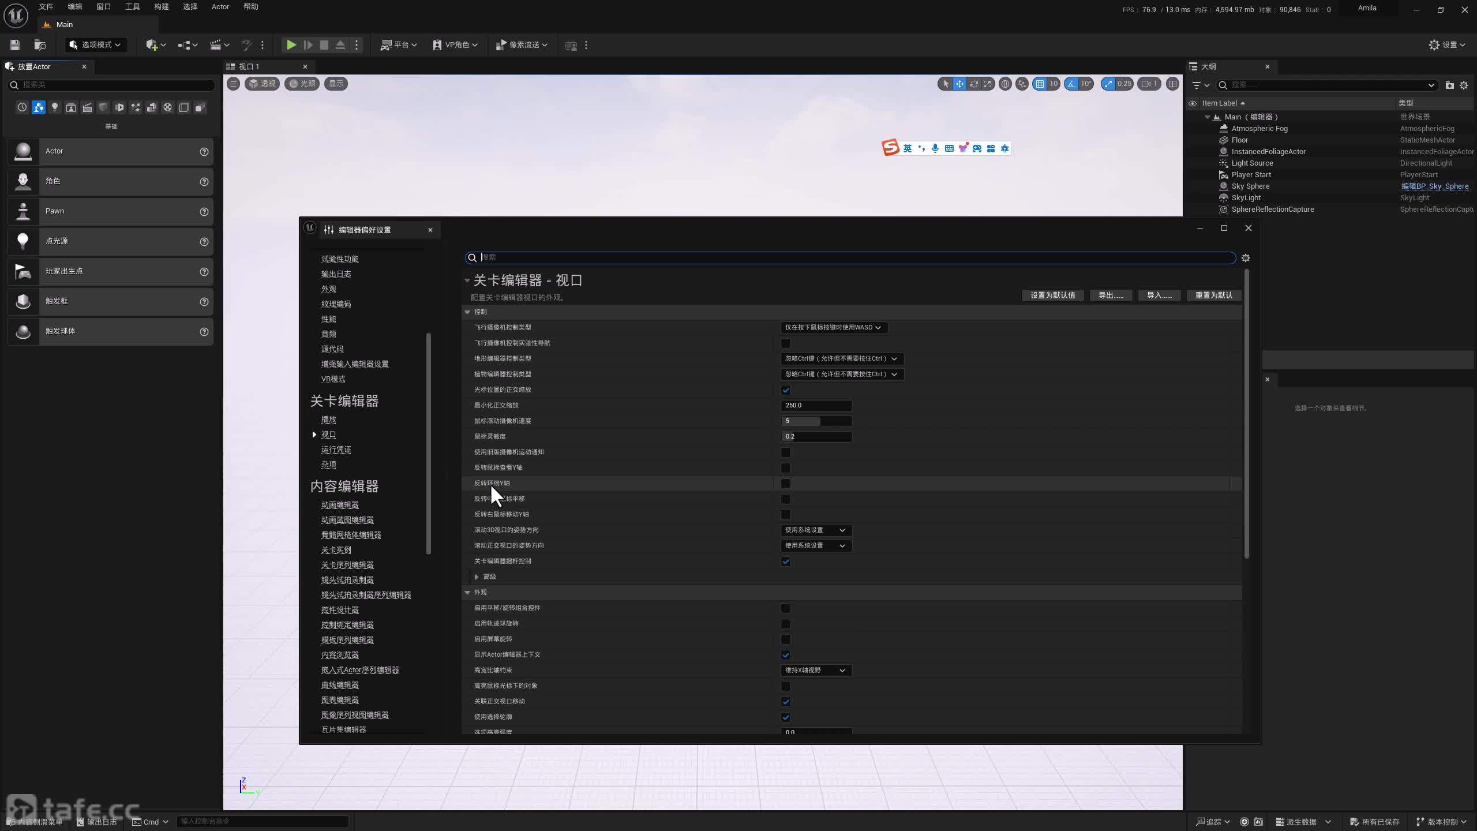Toggle surface snapping icon in viewport
Image resolution: width=1477 pixels, height=831 pixels.
click(1022, 84)
